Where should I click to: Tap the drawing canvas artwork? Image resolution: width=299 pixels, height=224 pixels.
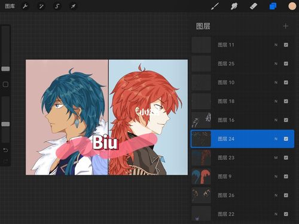pos(106,117)
